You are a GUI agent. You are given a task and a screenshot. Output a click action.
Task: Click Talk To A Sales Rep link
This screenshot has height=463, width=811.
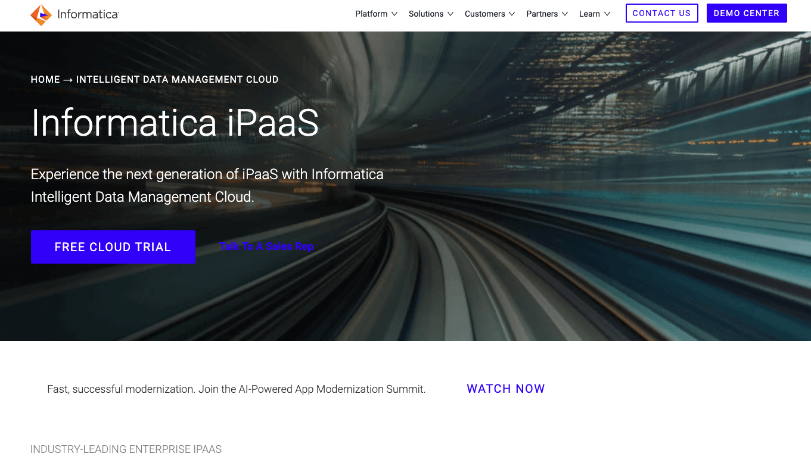click(266, 246)
